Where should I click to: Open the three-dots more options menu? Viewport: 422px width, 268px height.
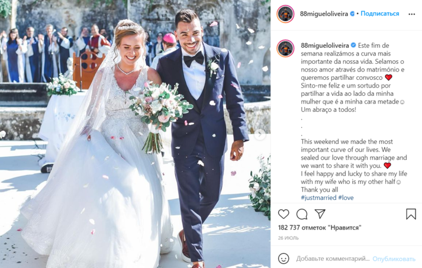[x=411, y=14]
